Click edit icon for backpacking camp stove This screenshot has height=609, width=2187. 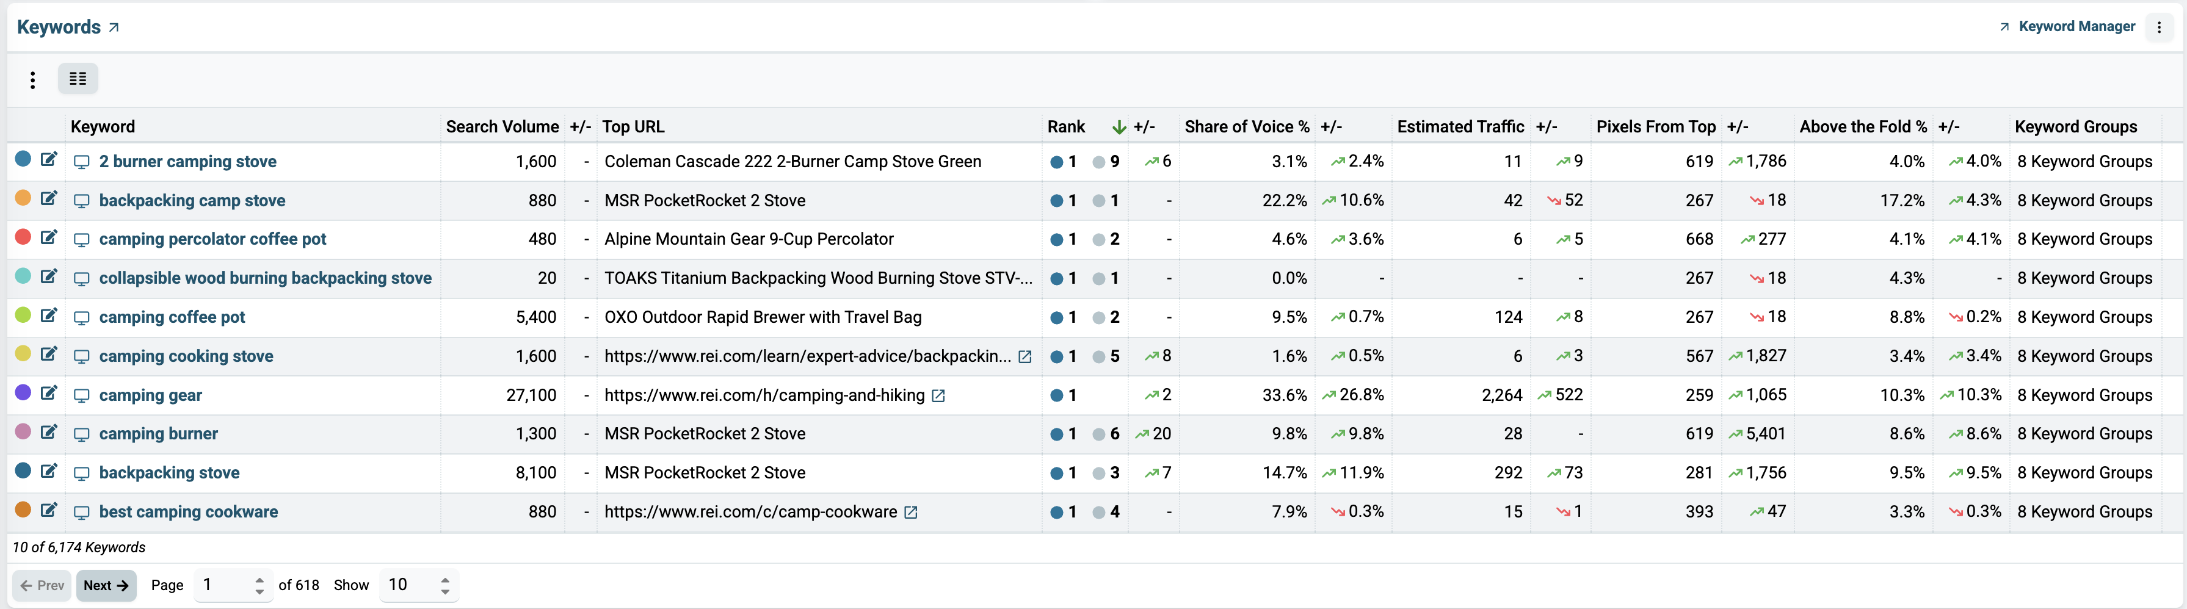(x=49, y=198)
